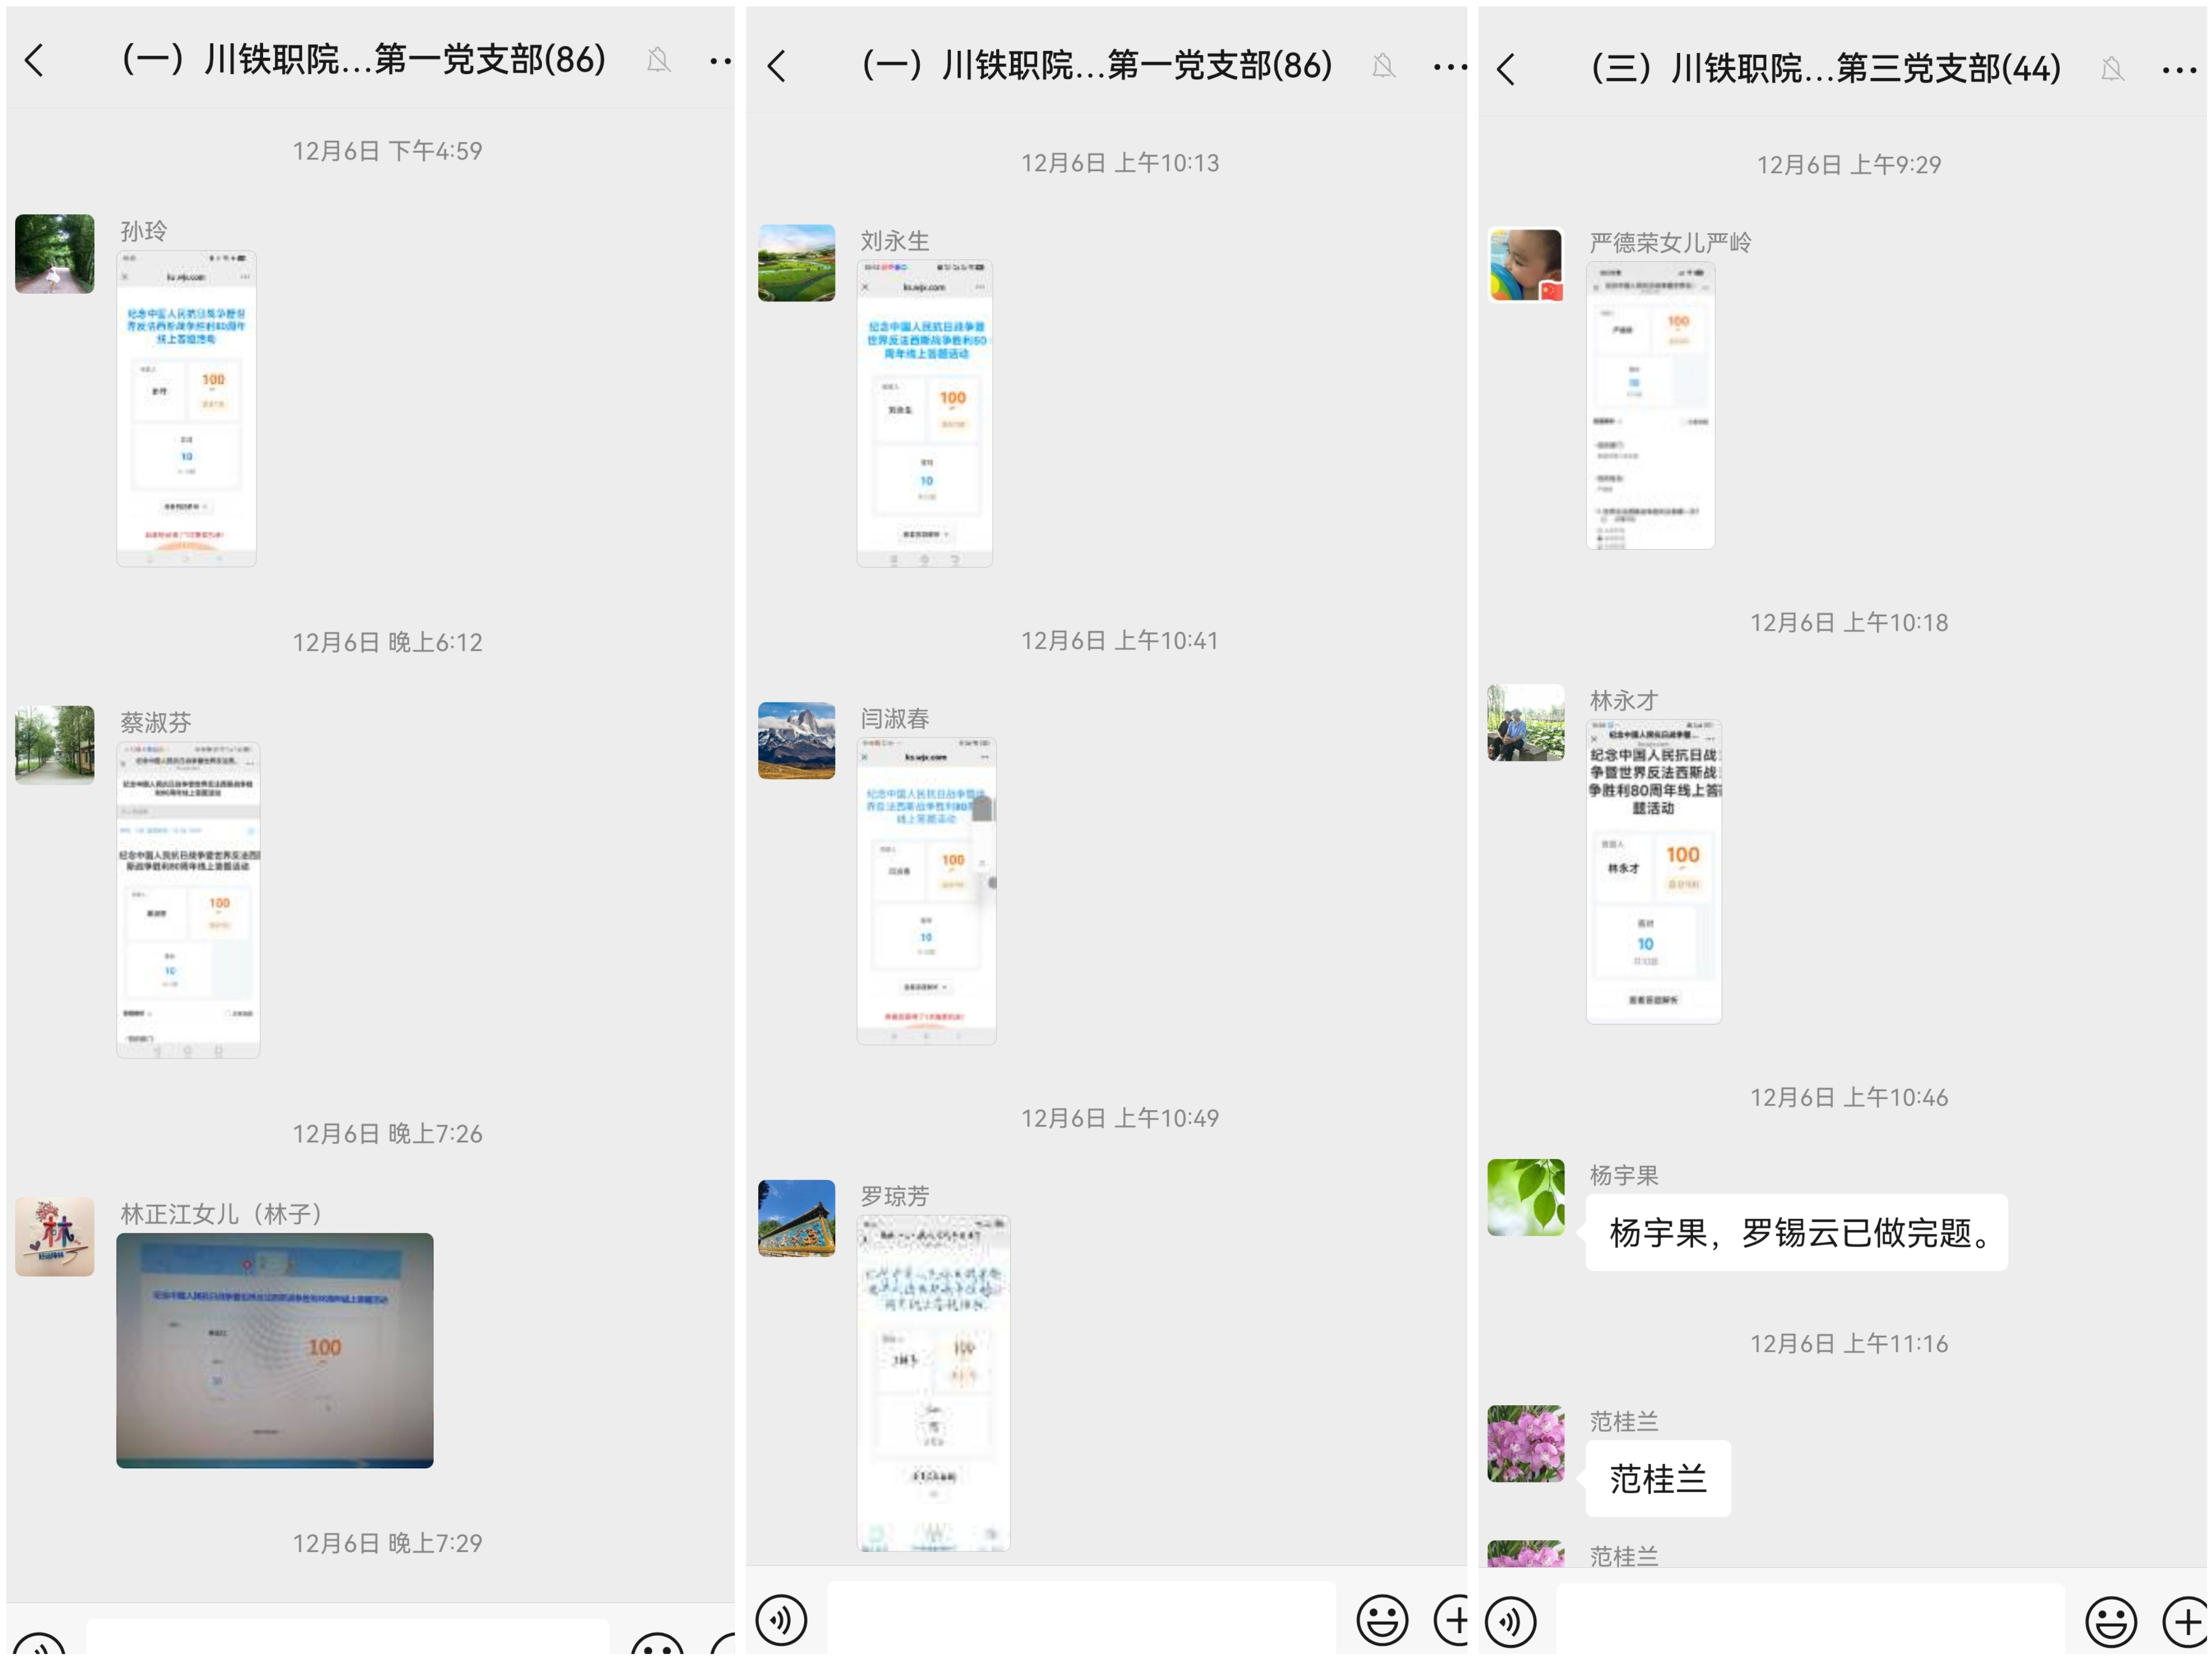This screenshot has height=1659, width=2212.
Task: Tap voice input icon in right panel
Action: point(1511,1621)
